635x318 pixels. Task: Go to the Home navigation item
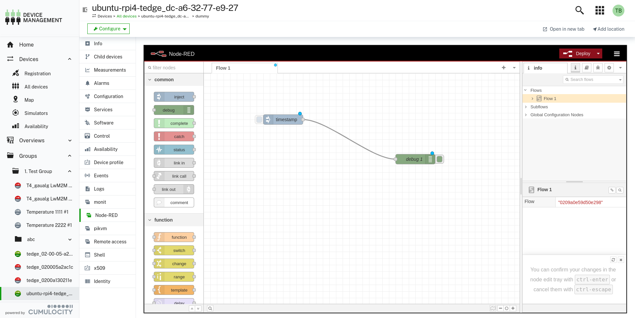tap(40, 45)
